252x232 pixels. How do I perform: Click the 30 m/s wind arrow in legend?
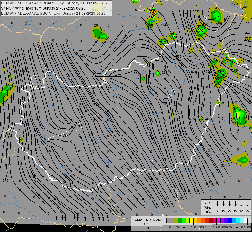click(235, 204)
